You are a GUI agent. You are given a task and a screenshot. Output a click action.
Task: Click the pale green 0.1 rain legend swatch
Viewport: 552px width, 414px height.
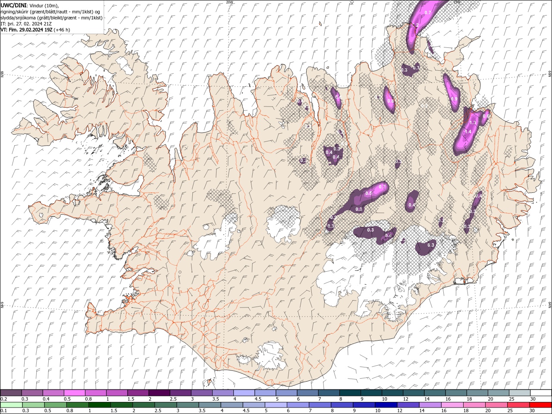click(x=11, y=405)
